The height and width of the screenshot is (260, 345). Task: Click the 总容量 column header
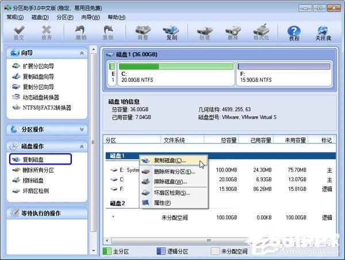221,140
